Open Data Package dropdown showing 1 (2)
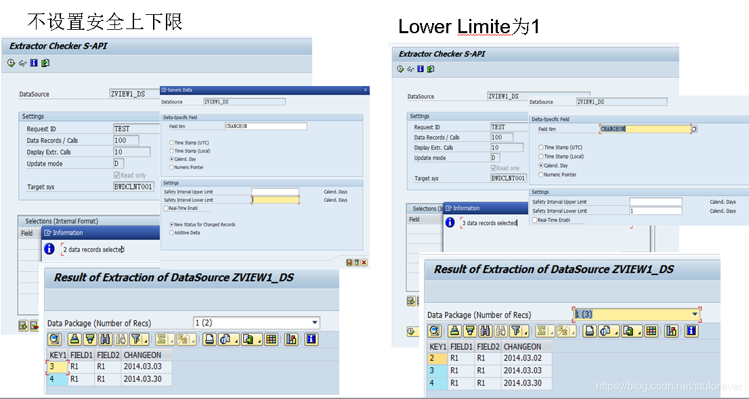 [315, 323]
